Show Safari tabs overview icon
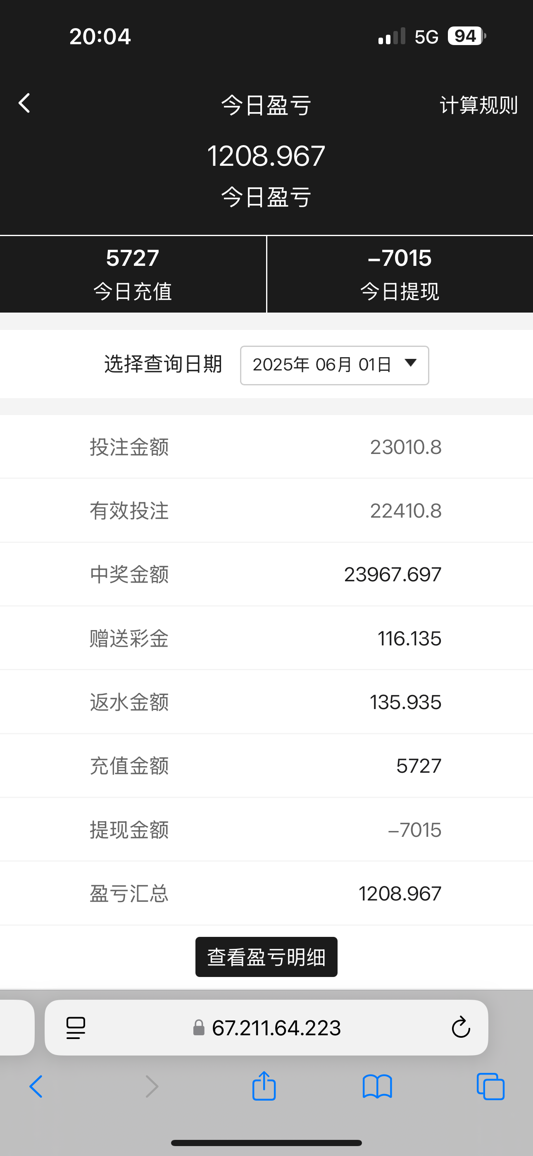Image resolution: width=533 pixels, height=1156 pixels. click(x=490, y=1087)
